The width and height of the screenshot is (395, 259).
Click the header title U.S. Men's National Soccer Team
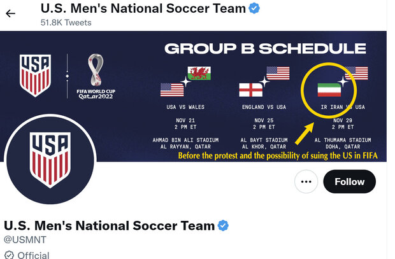(143, 8)
